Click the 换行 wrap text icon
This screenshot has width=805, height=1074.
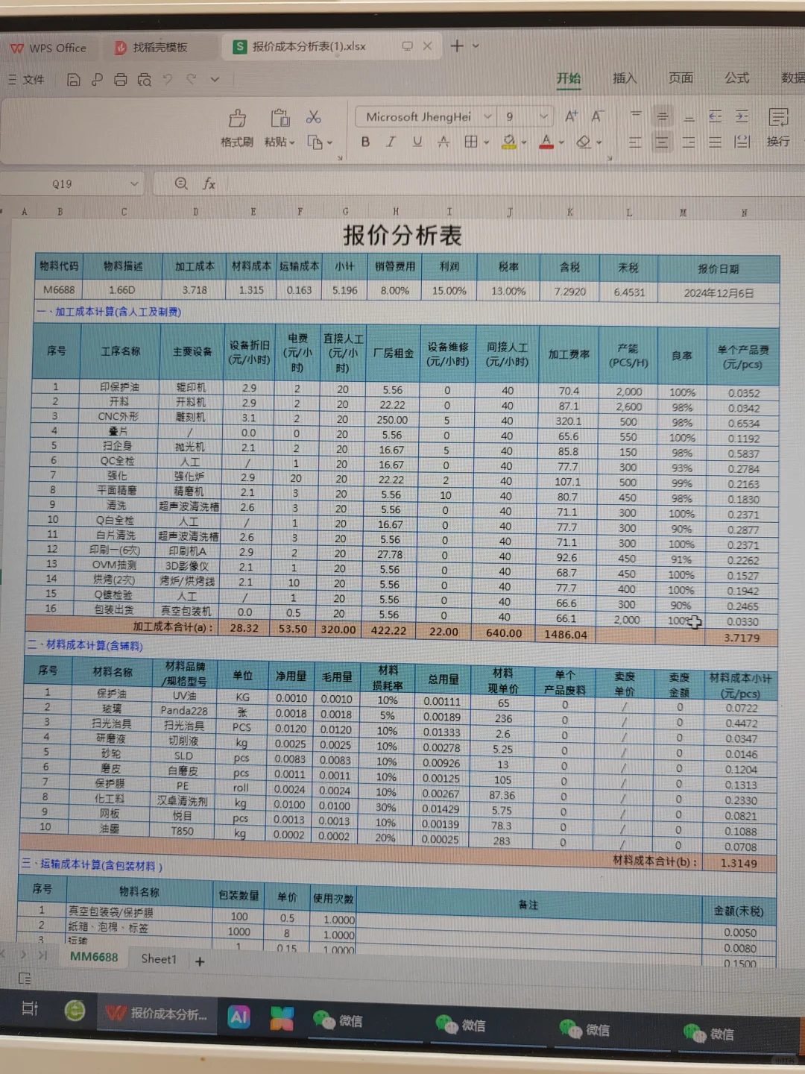pos(777,128)
